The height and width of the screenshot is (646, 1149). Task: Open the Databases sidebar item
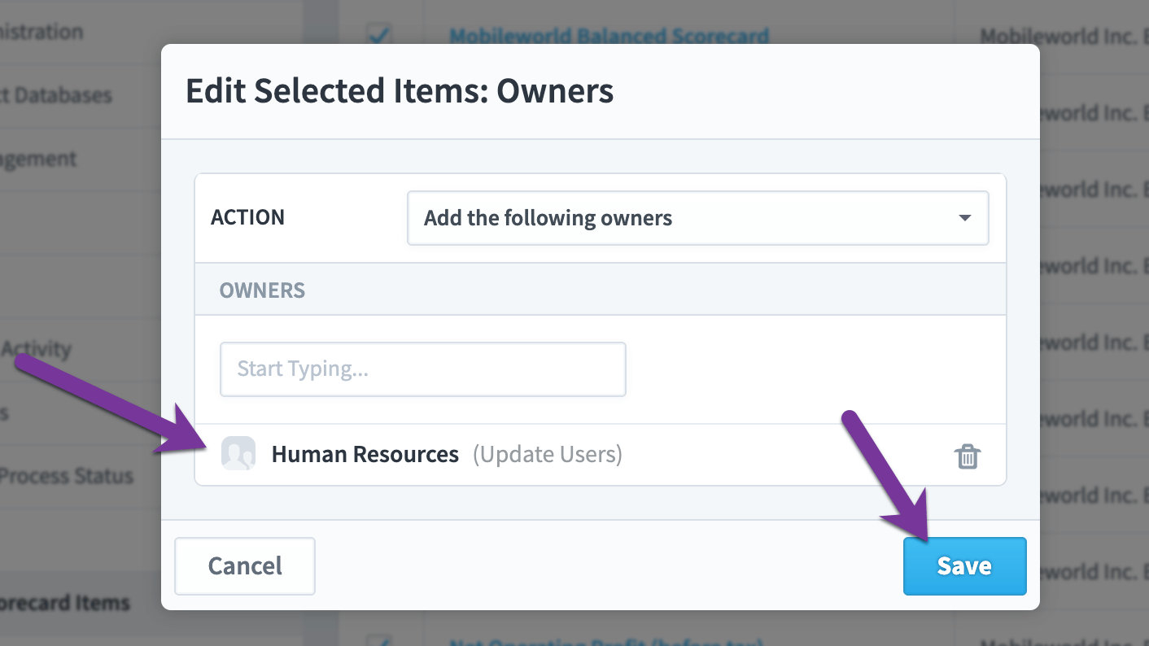pos(56,95)
